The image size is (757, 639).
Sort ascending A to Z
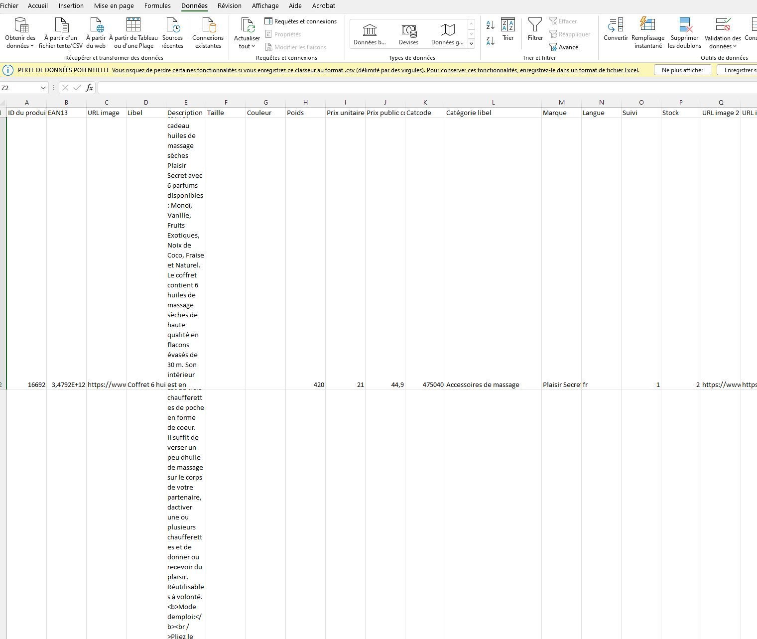coord(491,25)
